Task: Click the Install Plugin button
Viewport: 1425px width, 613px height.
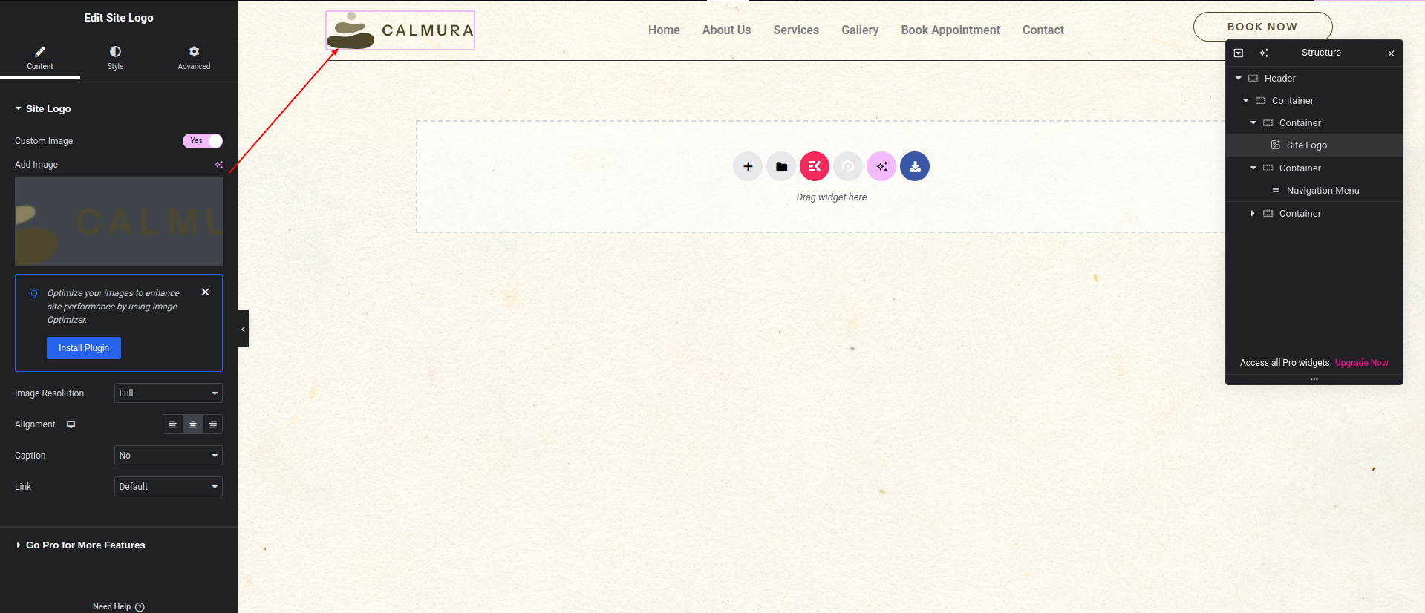Action: [84, 348]
